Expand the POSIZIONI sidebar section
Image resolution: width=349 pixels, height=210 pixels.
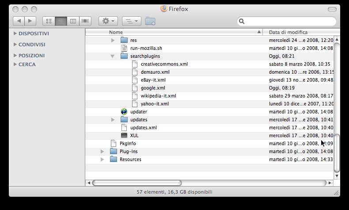[x=15, y=55]
